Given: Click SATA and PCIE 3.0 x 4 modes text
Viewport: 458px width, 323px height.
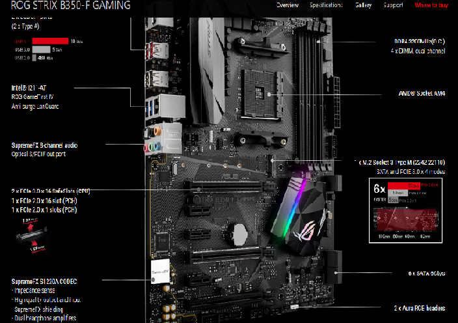Looking at the screenshot, I should (x=411, y=172).
